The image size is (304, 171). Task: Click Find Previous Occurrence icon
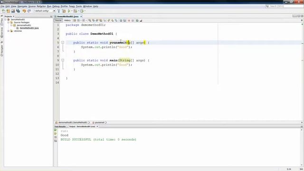click(x=93, y=20)
